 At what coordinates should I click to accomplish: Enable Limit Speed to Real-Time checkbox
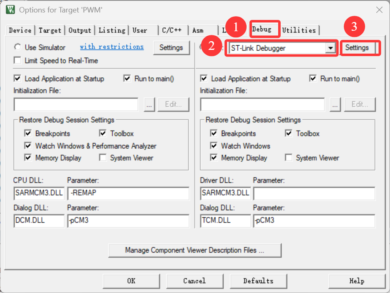click(x=17, y=61)
